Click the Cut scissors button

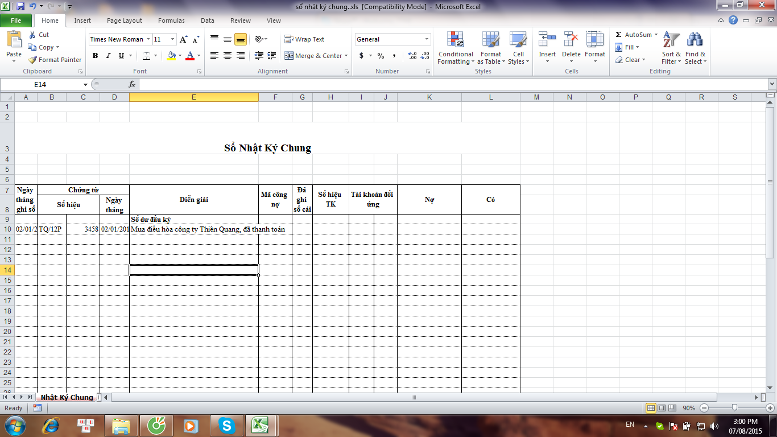click(39, 35)
